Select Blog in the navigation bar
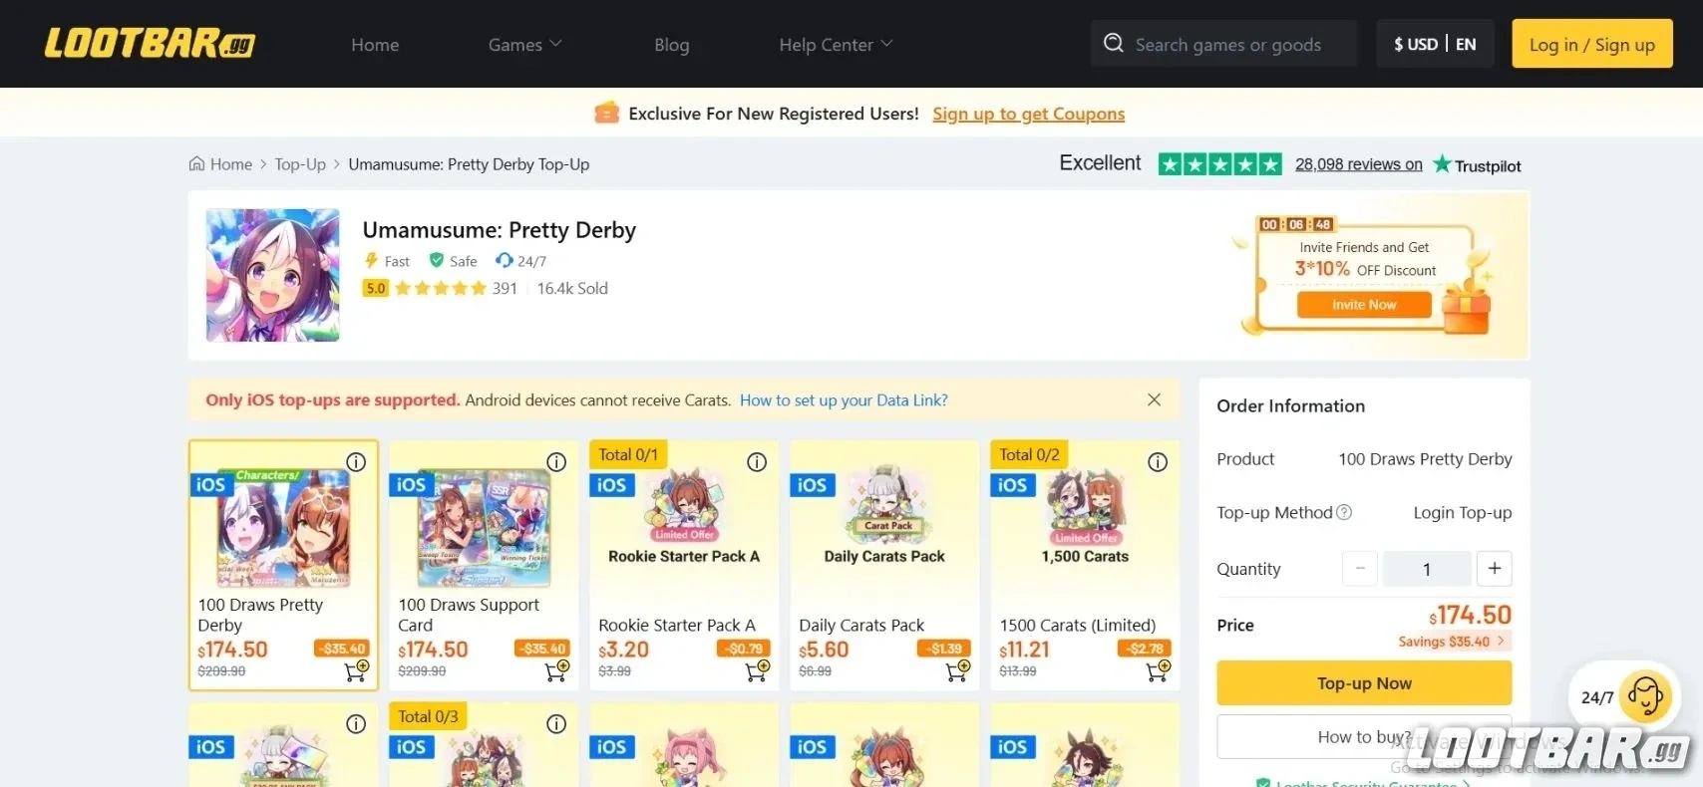 [671, 44]
